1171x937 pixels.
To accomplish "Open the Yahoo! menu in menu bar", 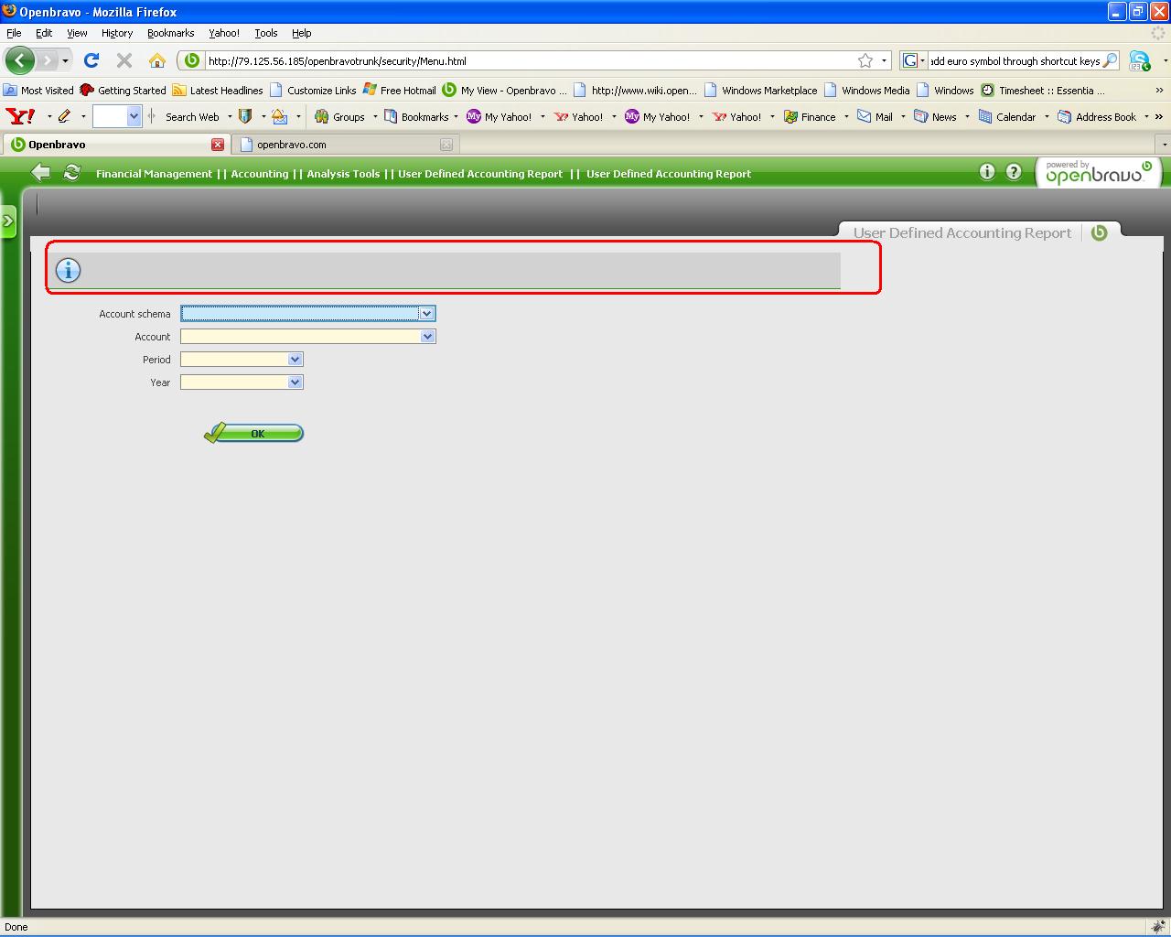I will point(224,32).
